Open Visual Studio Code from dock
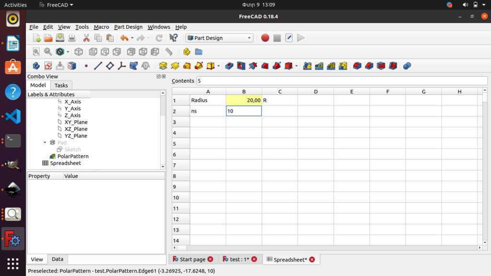Viewport: 491px width, 276px height. [x=13, y=116]
